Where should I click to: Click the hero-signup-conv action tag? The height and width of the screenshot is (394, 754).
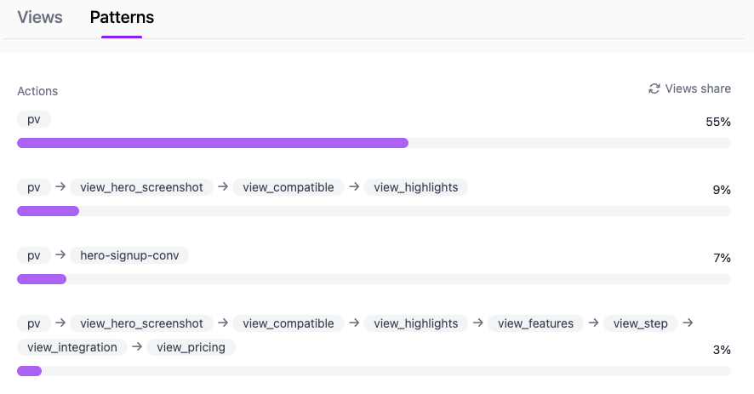coord(129,255)
